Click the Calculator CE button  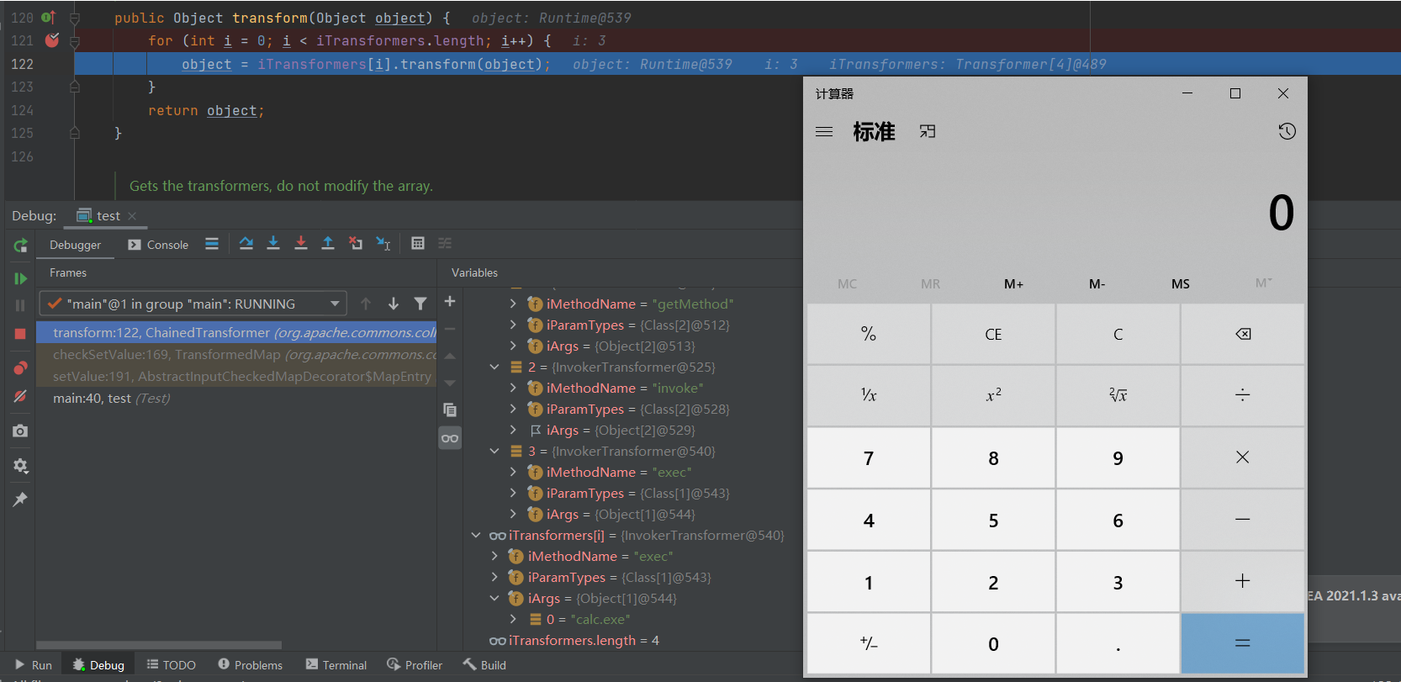tap(993, 334)
